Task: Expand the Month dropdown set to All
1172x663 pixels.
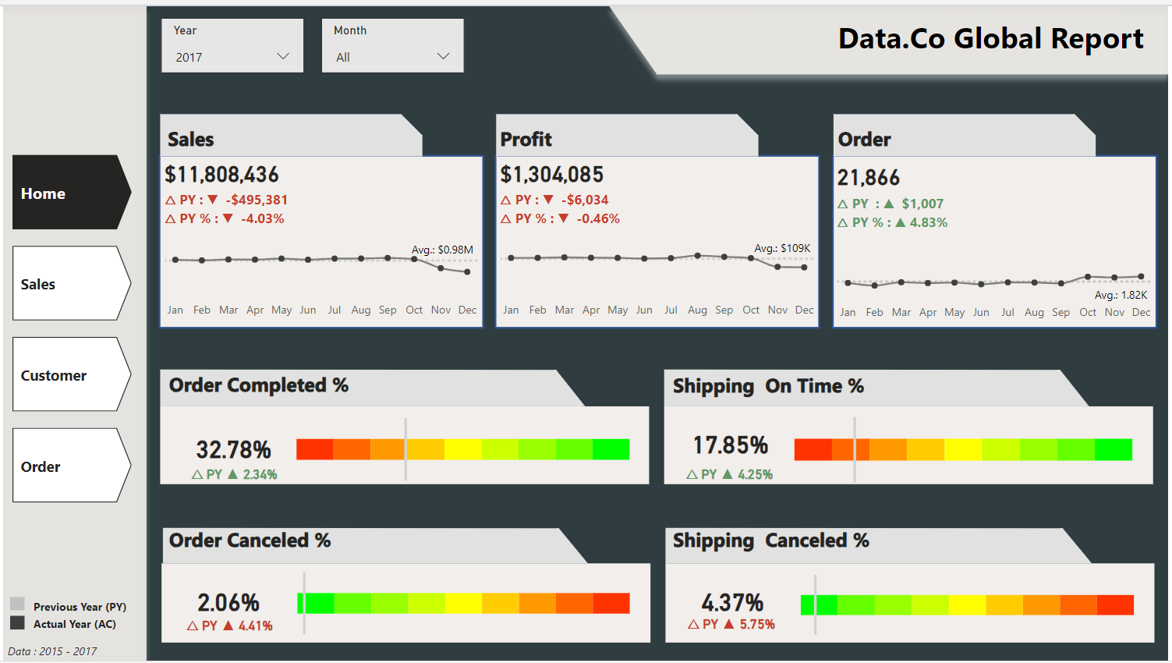Action: [392, 57]
